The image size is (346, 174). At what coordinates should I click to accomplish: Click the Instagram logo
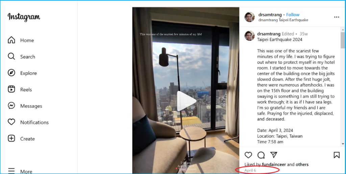point(24,17)
